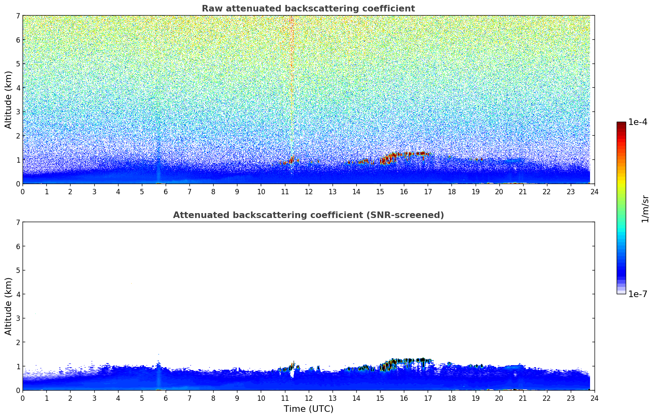
Task: Click the '1e-7' colorbar minimum label
Action: pos(638,294)
